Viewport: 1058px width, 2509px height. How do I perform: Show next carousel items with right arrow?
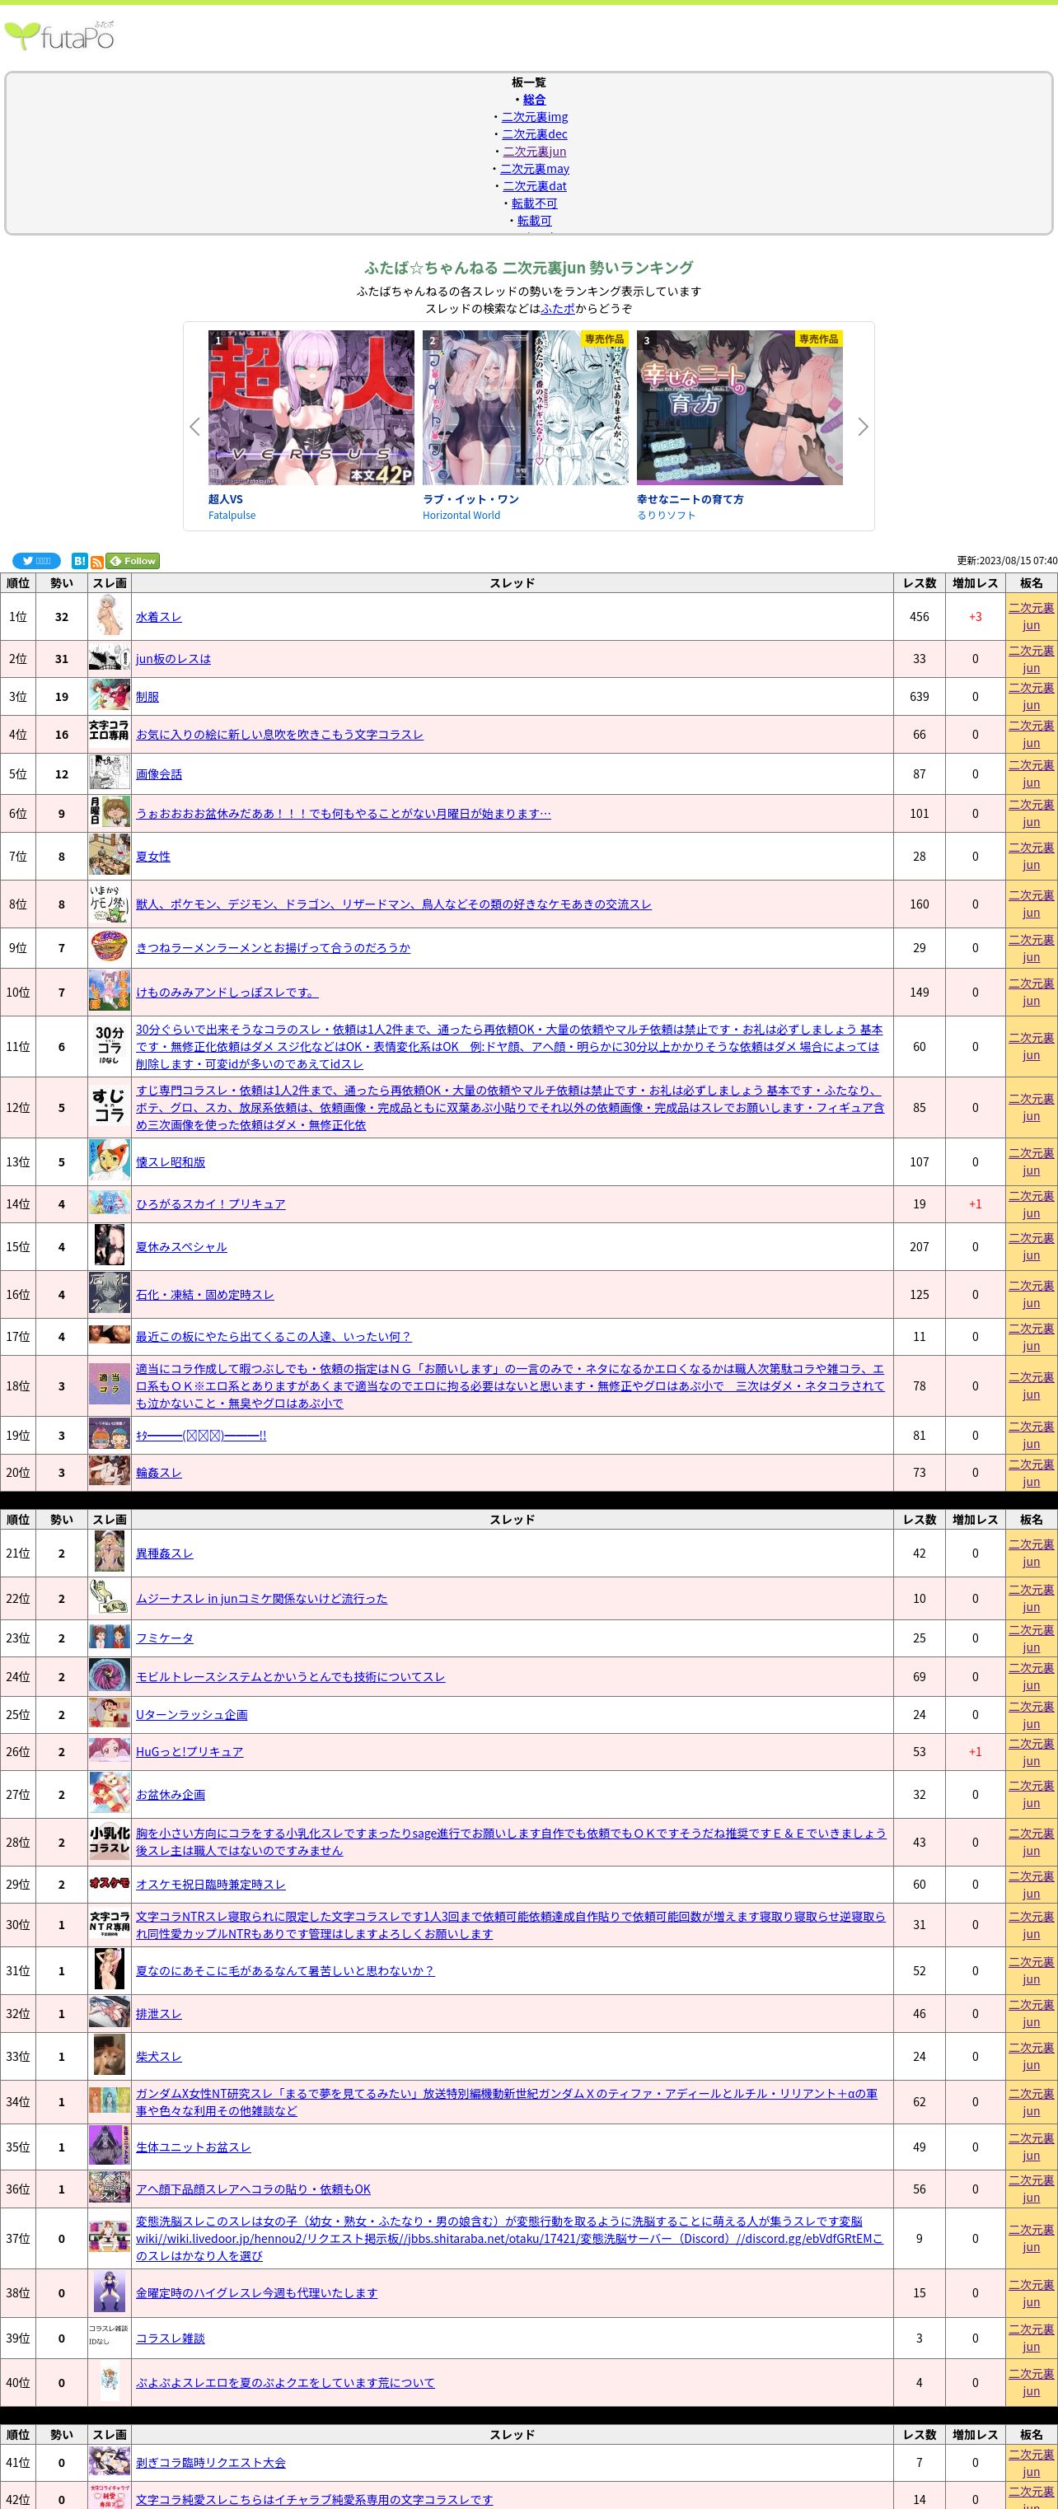click(862, 427)
